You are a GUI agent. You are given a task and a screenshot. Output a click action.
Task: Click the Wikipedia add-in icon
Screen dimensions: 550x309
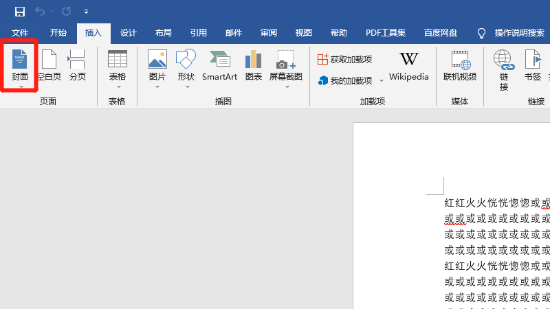point(408,66)
